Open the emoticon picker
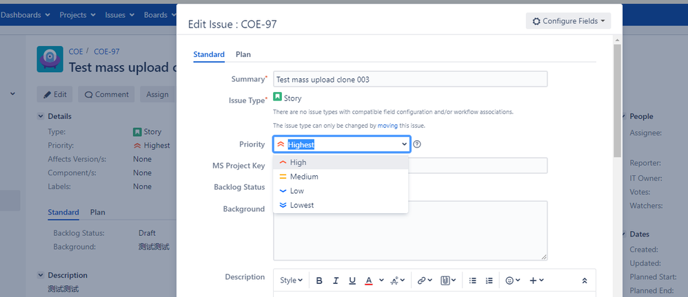This screenshot has width=688, height=297. click(512, 280)
